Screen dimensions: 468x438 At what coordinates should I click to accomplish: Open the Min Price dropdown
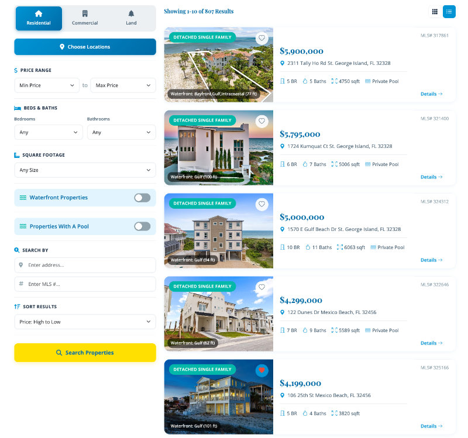47,85
